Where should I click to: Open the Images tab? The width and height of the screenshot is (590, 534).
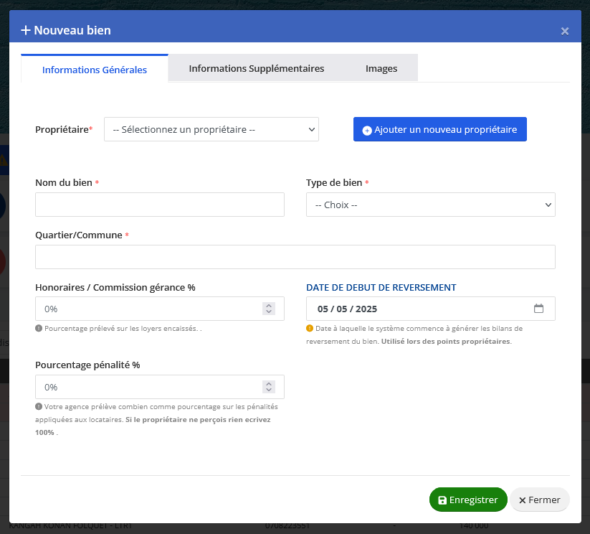381,69
